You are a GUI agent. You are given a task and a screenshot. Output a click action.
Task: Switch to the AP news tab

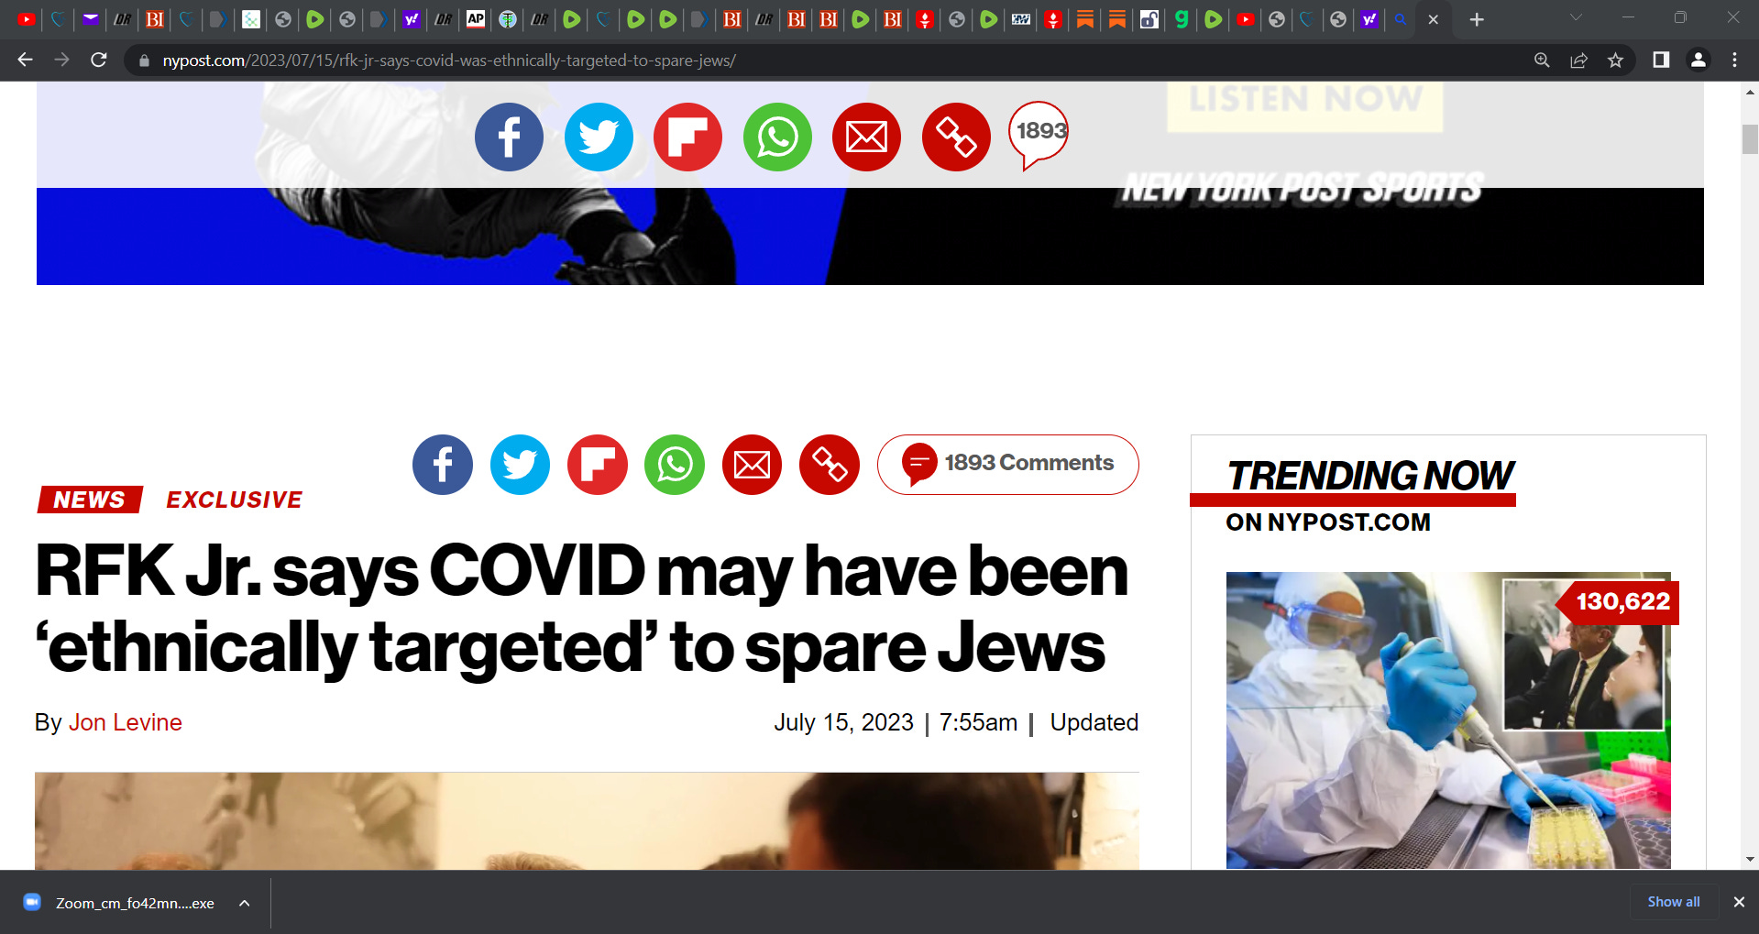[x=476, y=18]
